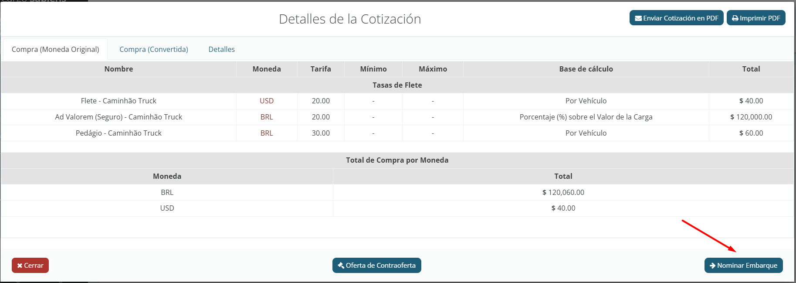This screenshot has width=796, height=283.
Task: Select the Flete - Caminhão Truck row name
Action: pyautogui.click(x=119, y=101)
